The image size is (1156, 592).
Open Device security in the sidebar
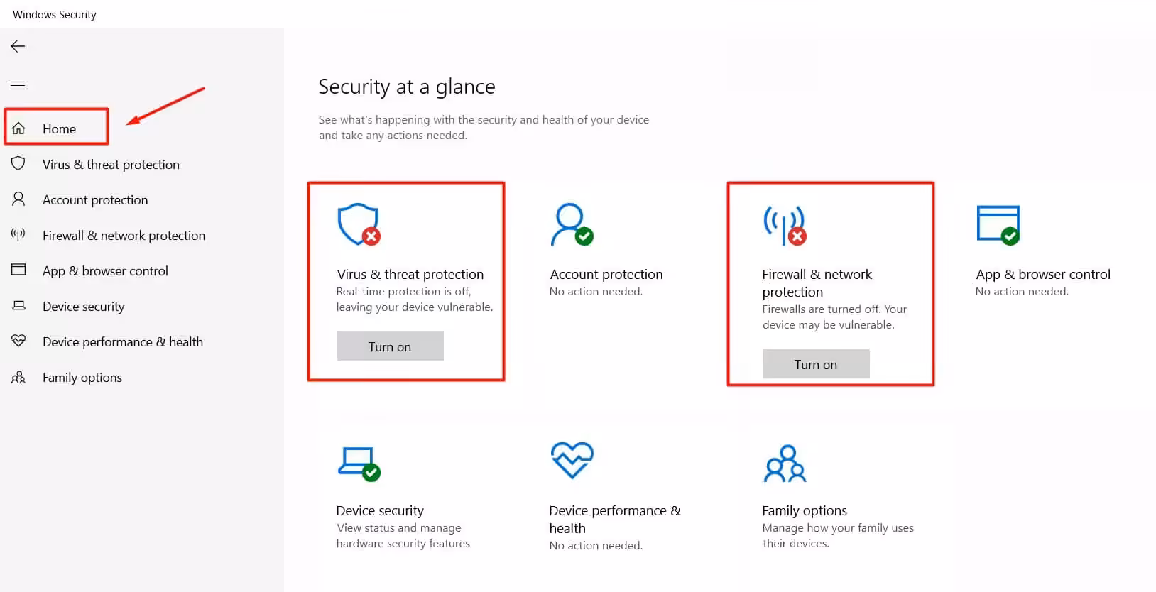point(83,306)
